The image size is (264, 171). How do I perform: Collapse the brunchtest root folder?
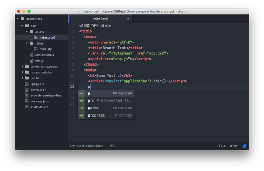pos(18,19)
